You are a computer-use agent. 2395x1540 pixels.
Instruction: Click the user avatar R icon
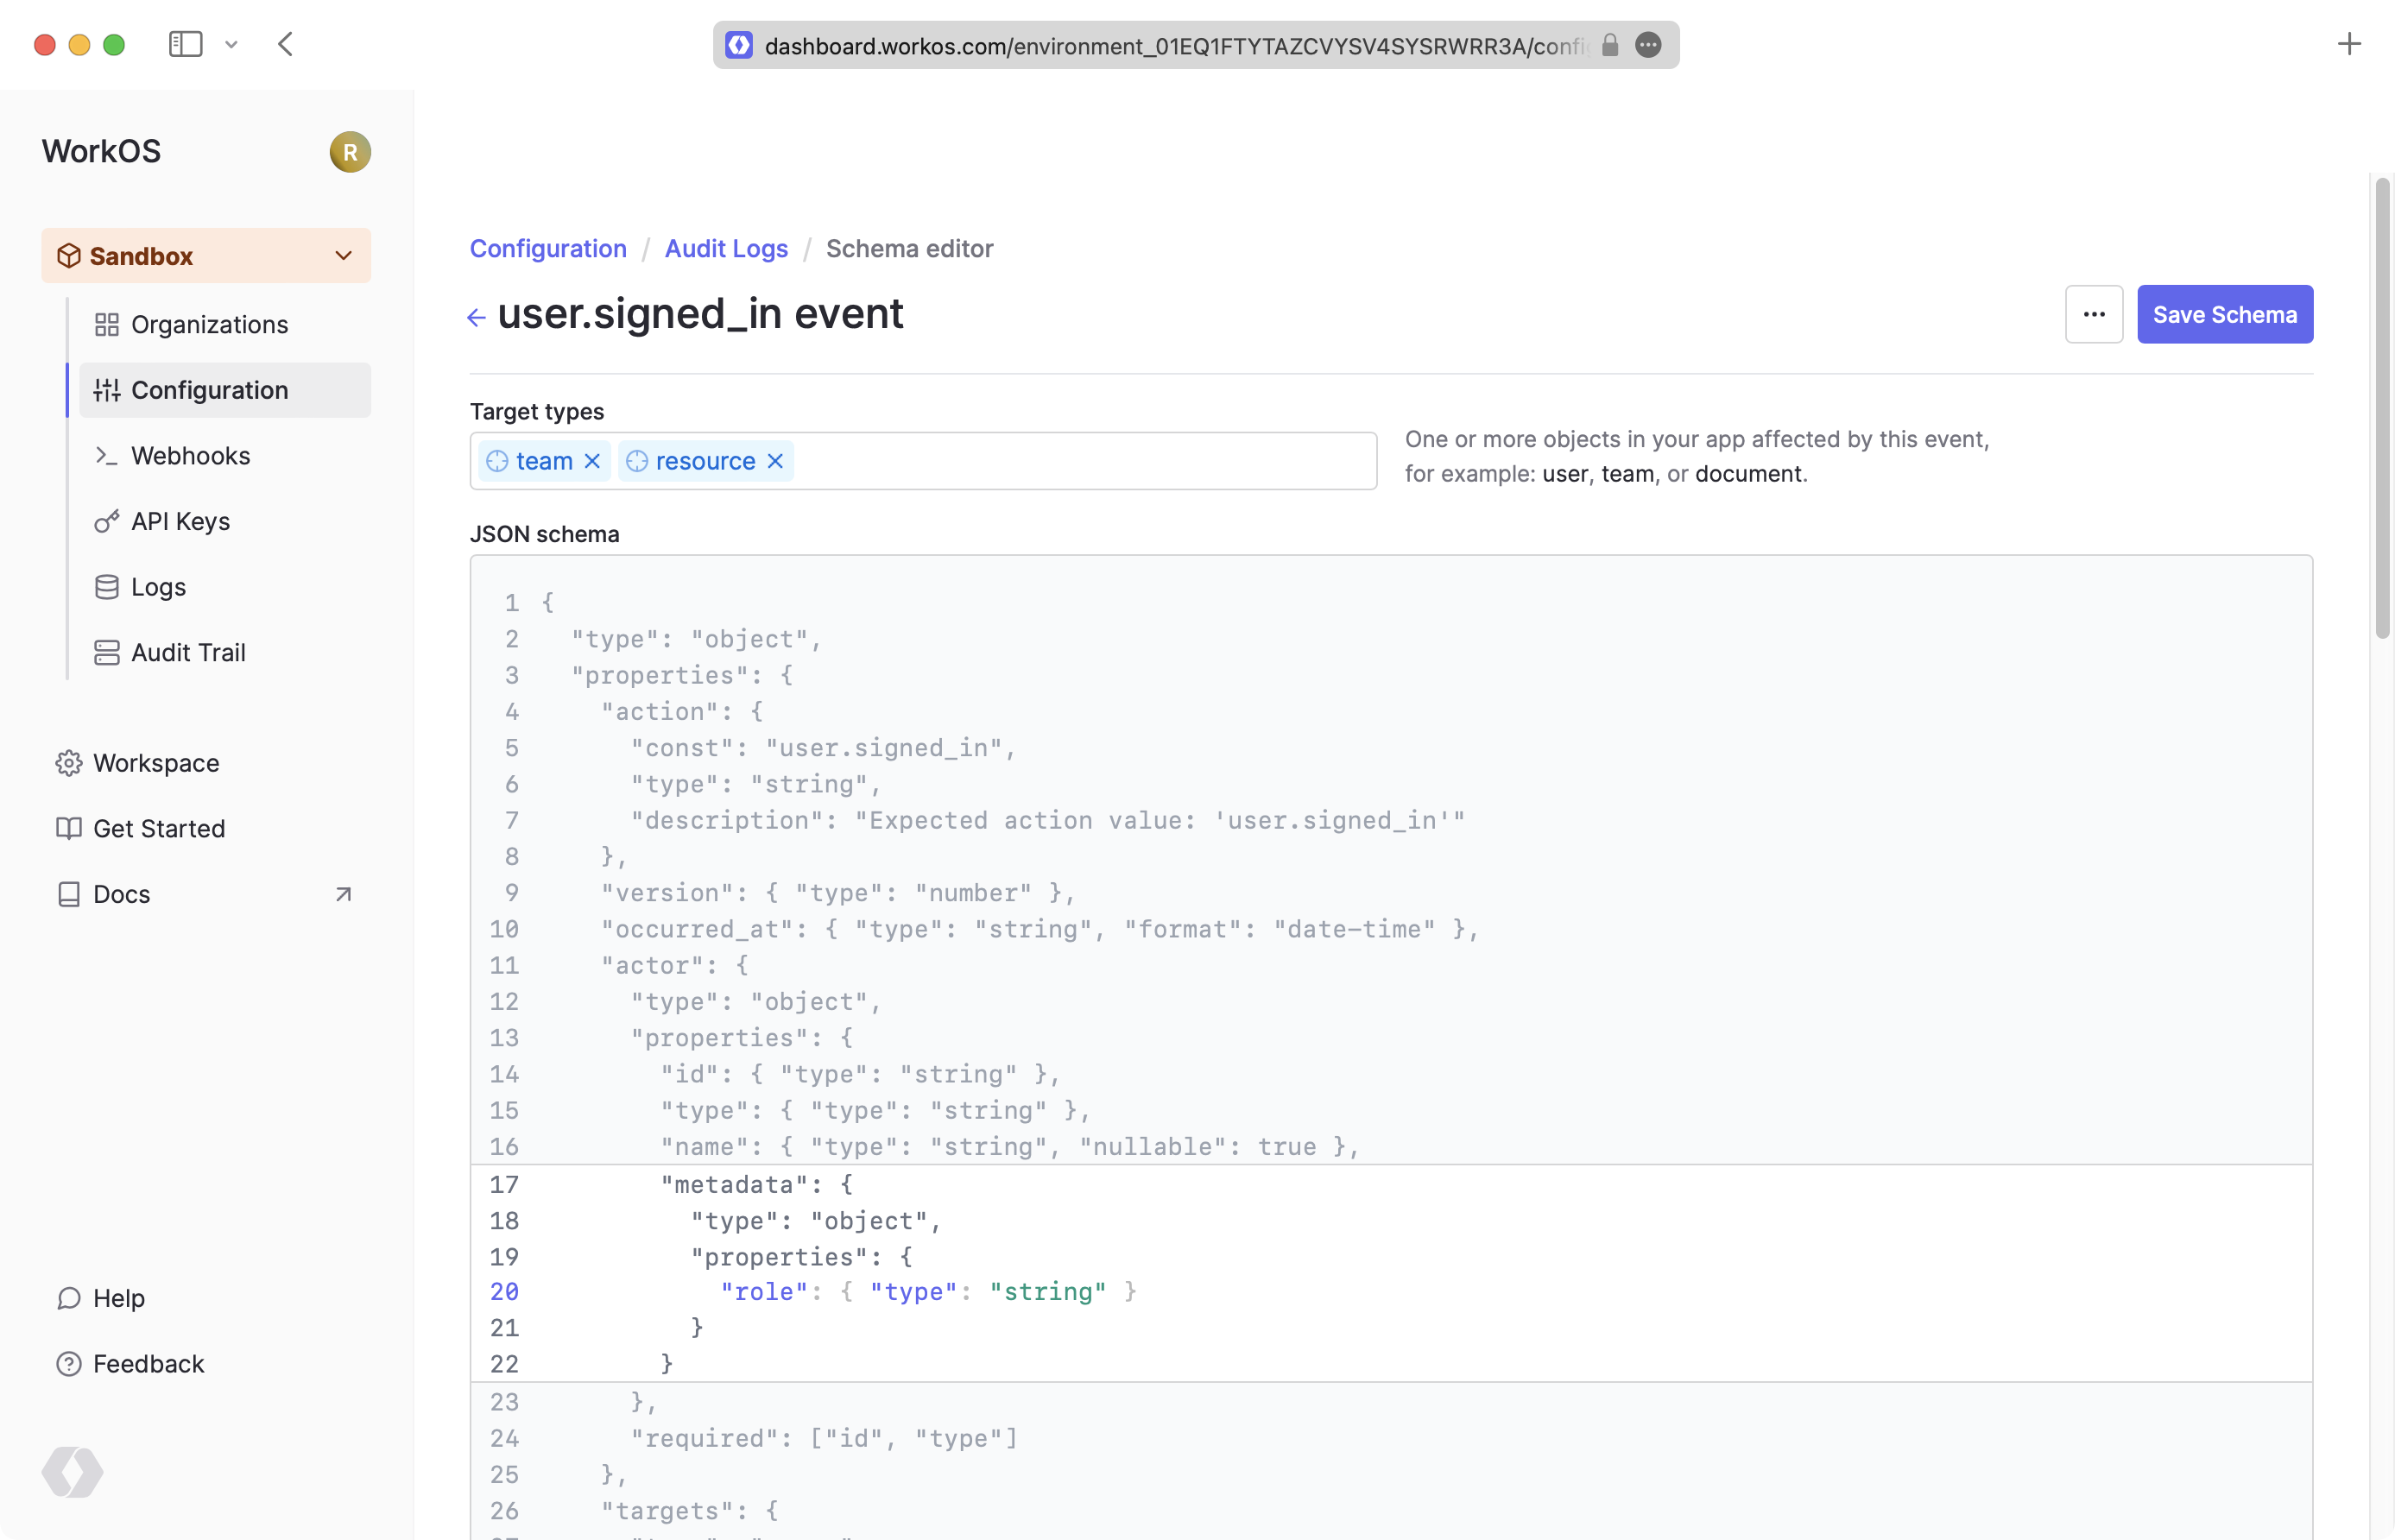tap(350, 152)
